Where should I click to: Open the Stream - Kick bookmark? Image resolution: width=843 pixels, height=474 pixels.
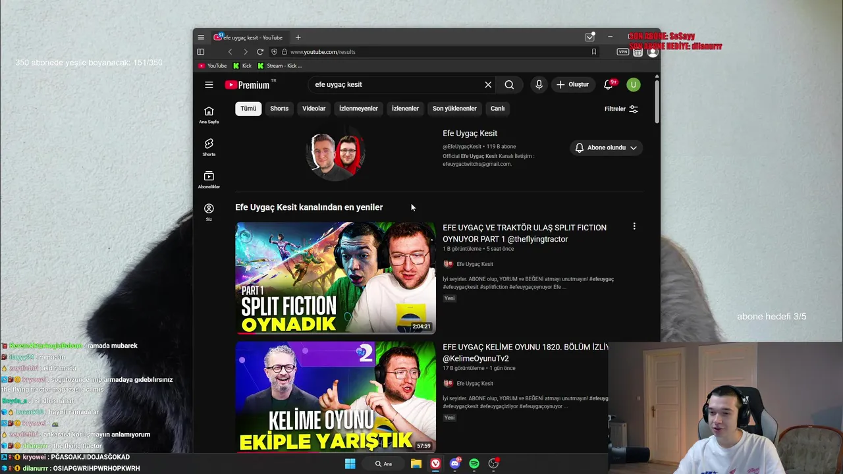point(280,66)
